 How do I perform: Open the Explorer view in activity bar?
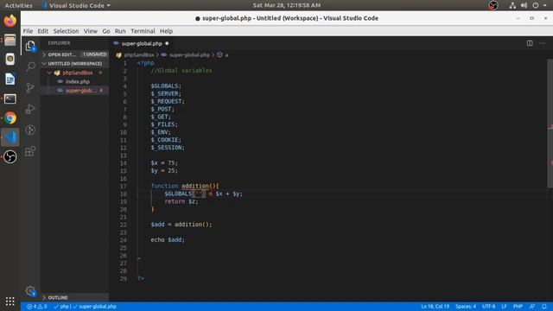pyautogui.click(x=30, y=46)
